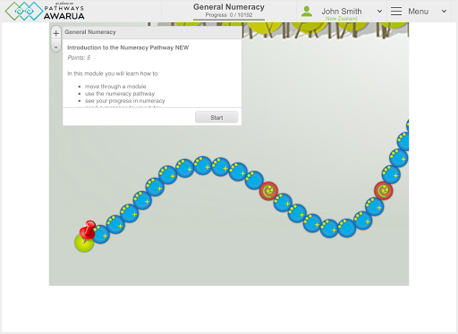Click the New Zealand label under the username
The image size is (458, 334).
(x=342, y=19)
